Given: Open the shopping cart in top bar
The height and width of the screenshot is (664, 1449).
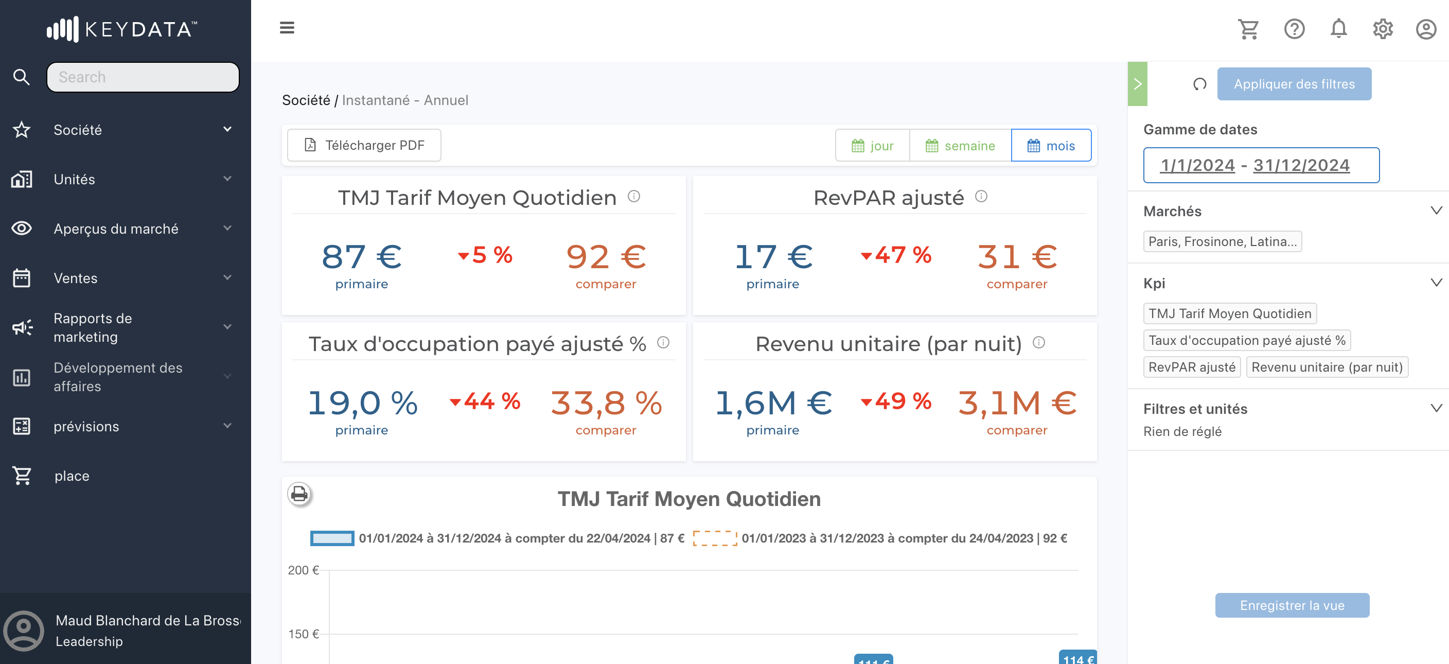Looking at the screenshot, I should (x=1248, y=29).
